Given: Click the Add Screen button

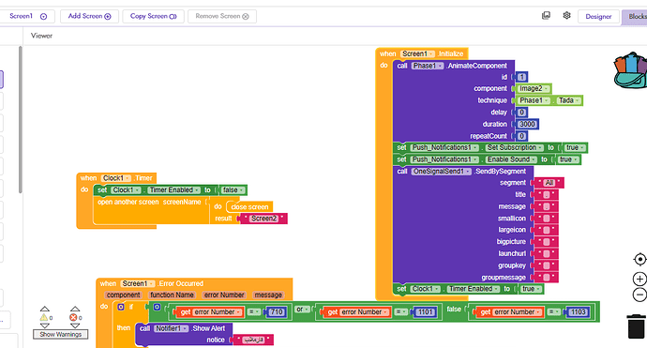Looking at the screenshot, I should (89, 16).
